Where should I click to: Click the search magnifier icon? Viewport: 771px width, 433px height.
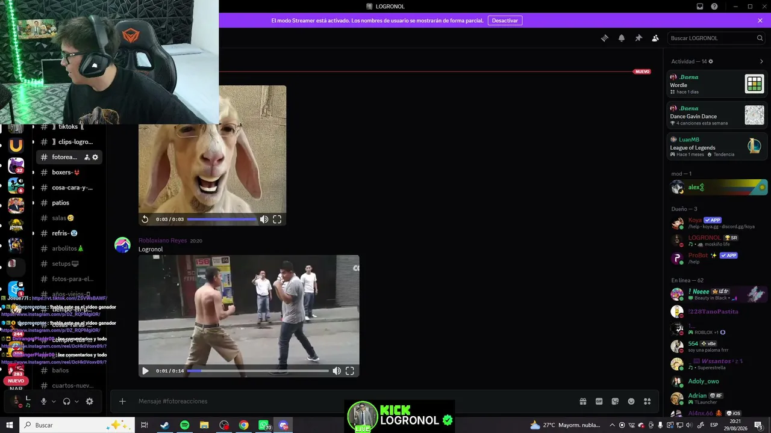click(x=760, y=38)
